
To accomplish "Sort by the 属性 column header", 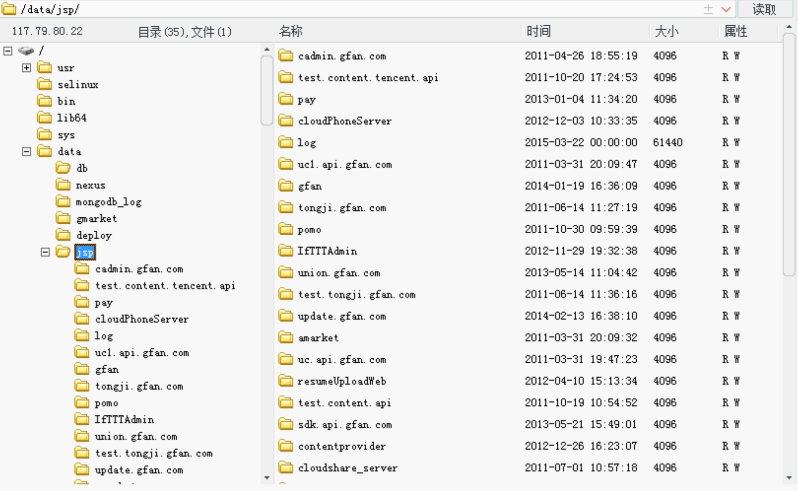I will [735, 31].
